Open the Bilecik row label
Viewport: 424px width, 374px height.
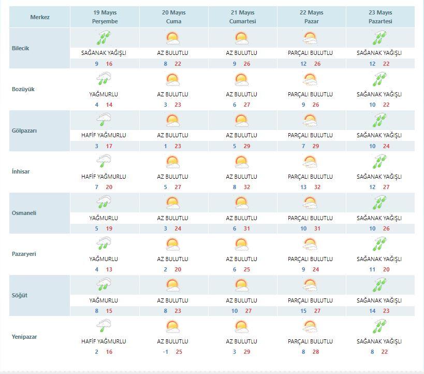pyautogui.click(x=20, y=48)
